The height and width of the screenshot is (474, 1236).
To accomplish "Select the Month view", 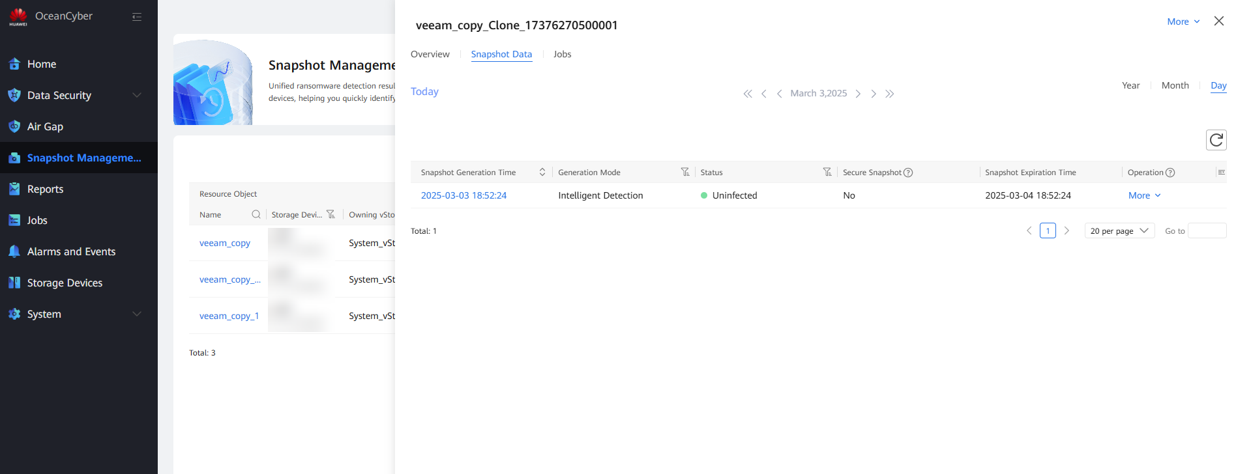I will coord(1175,85).
